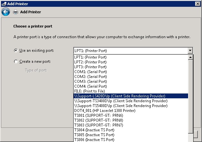
Task: Select COM1: (Serial Port) option
Action: click(90, 72)
